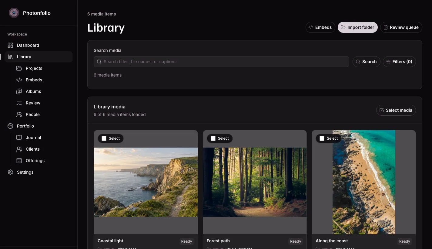Click the Settings gear icon
The width and height of the screenshot is (432, 249).
(10, 172)
